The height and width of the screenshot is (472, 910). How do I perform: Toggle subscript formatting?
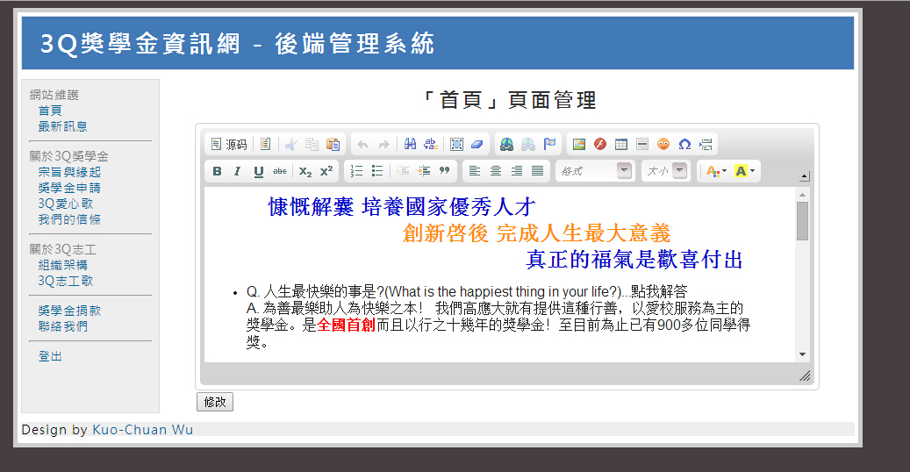[305, 171]
